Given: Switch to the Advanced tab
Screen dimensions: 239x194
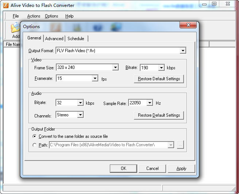Looking at the screenshot, I should tap(54, 39).
